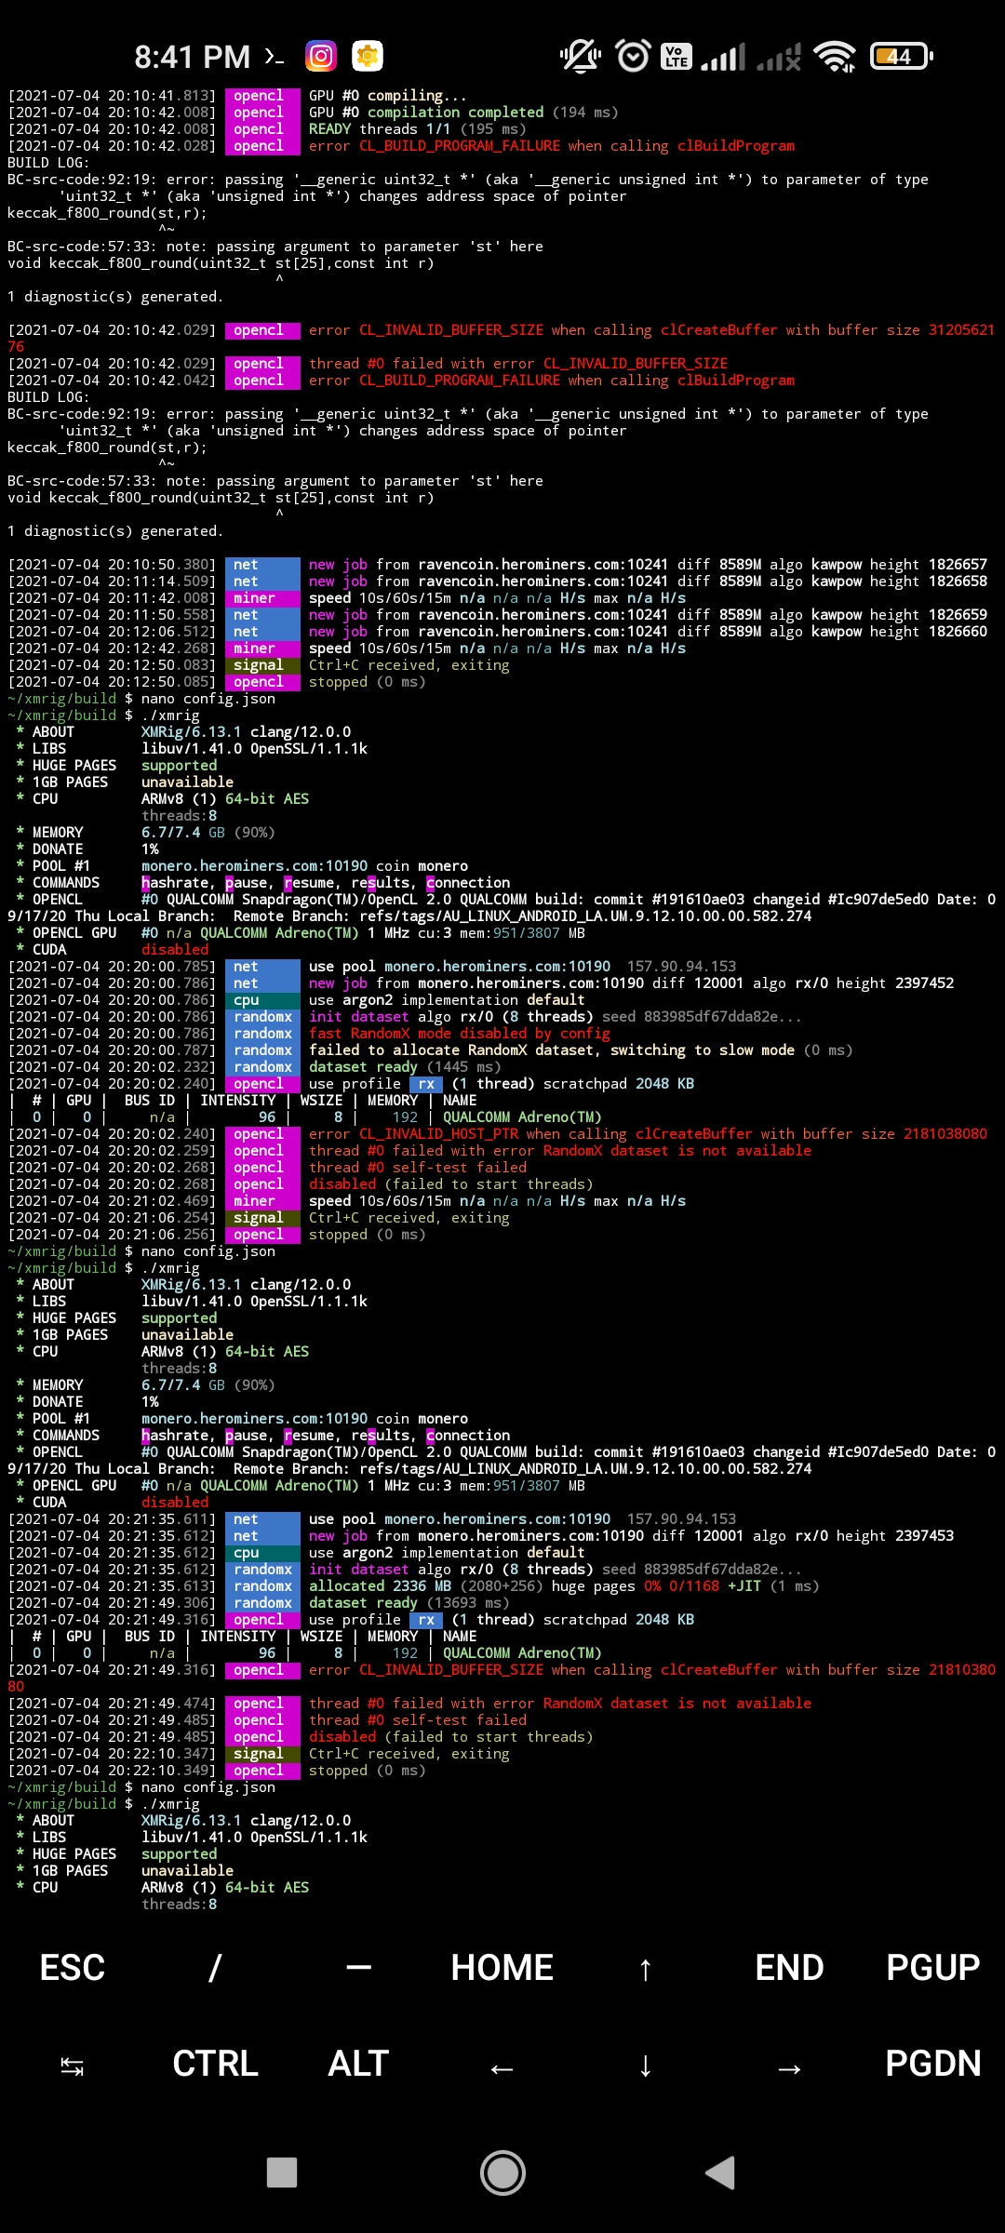Tap the tab key icon
This screenshot has height=2233, width=1005.
(x=72, y=2065)
